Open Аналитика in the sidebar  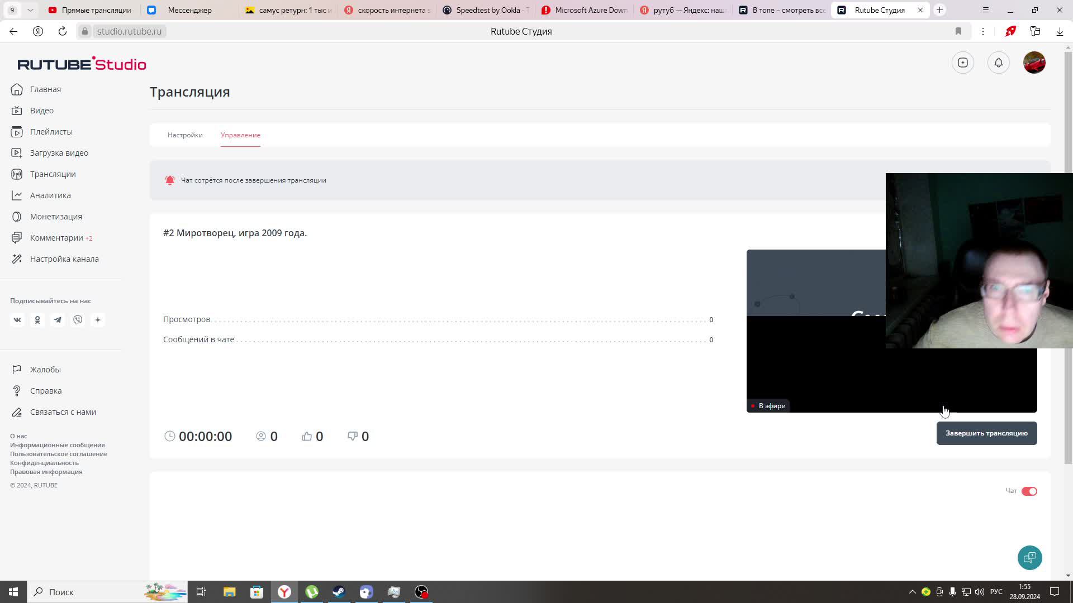pos(50,195)
